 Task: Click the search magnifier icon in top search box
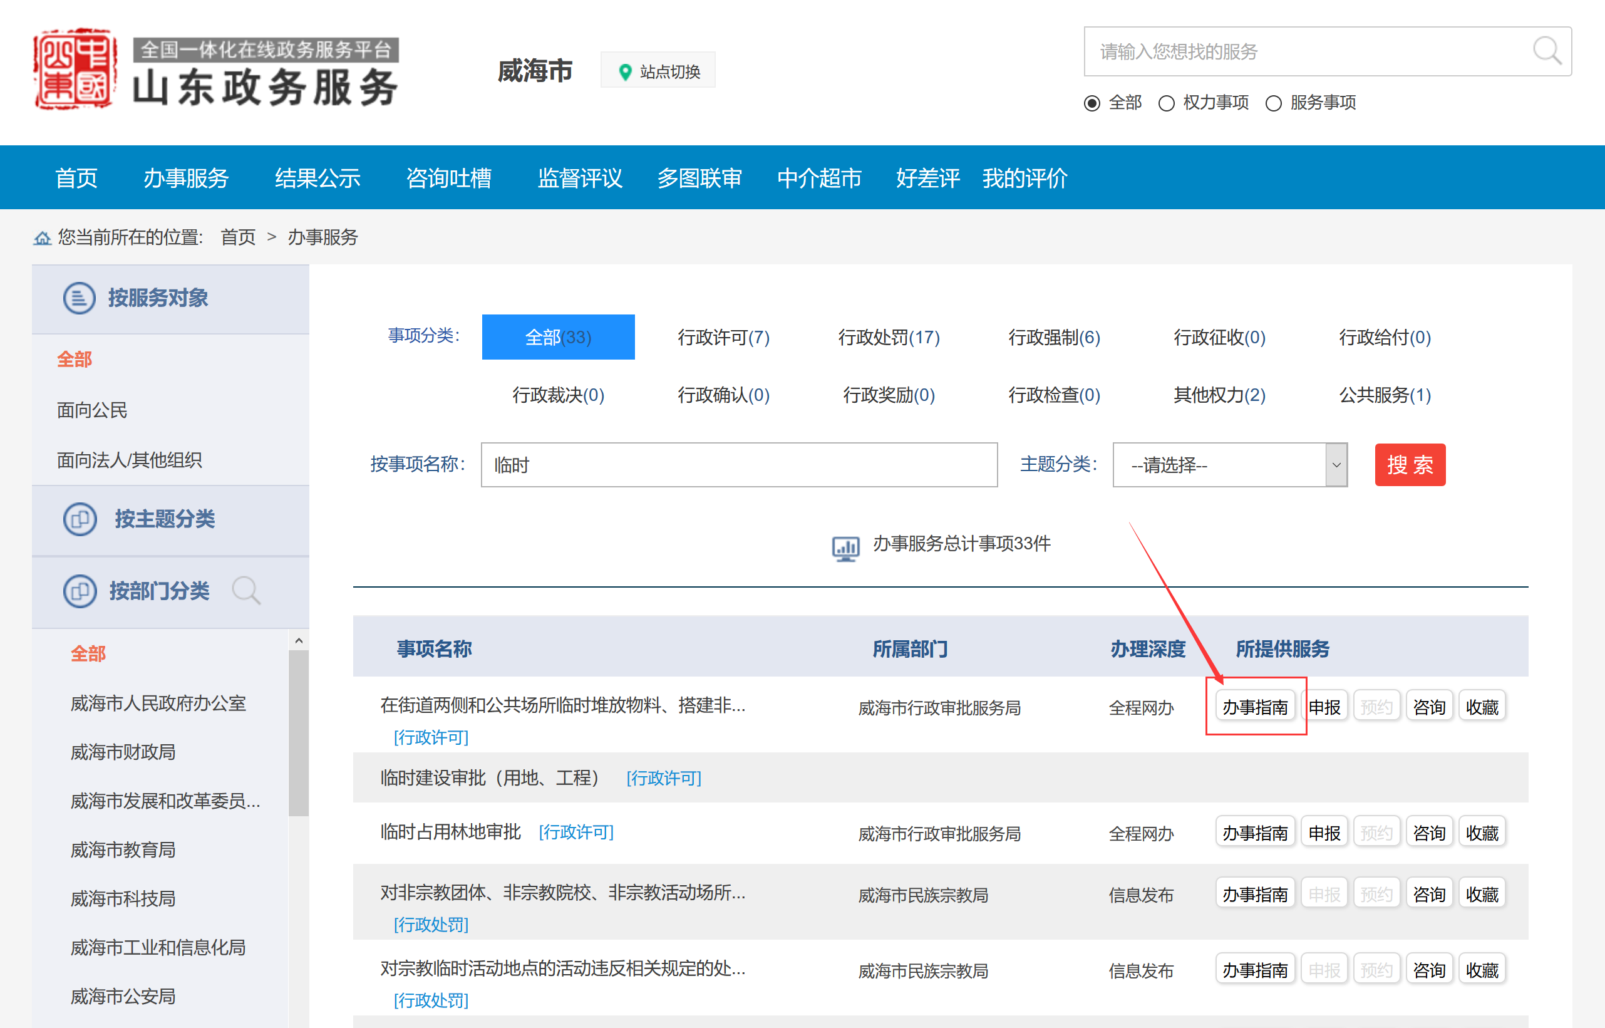point(1546,51)
